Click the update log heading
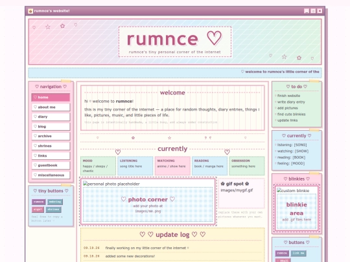This screenshot has width=350, height=262. 172,235
